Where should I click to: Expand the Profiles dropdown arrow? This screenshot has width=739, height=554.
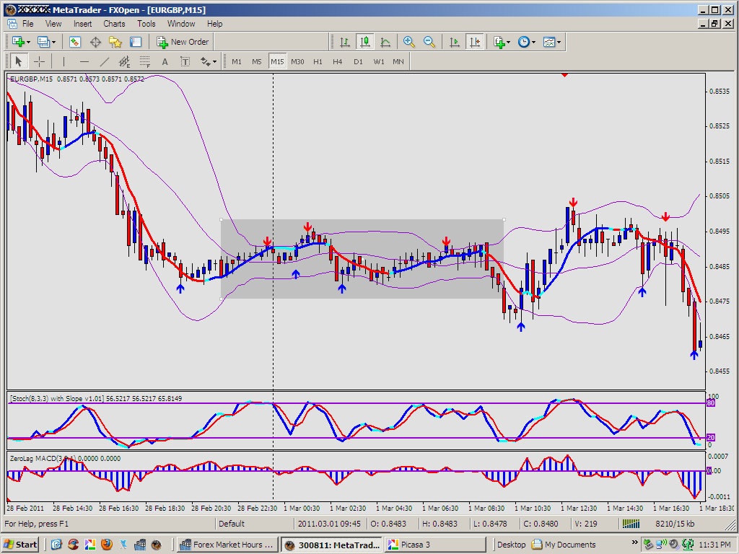[53, 43]
